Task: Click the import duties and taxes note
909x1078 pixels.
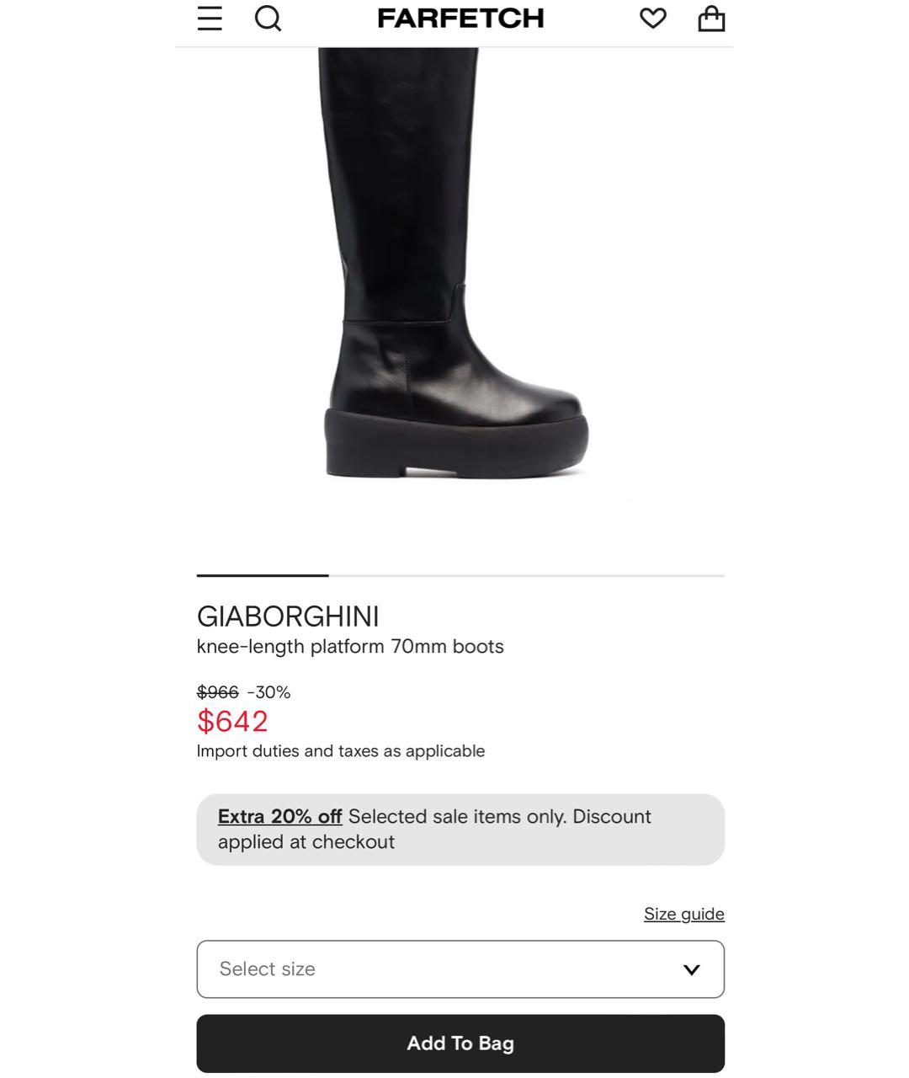Action: point(341,751)
